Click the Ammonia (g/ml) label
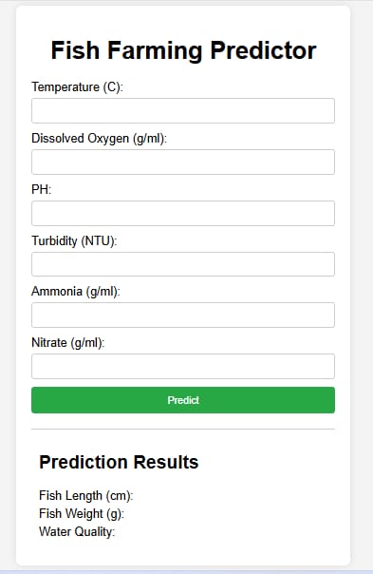Image resolution: width=373 pixels, height=574 pixels. click(x=76, y=292)
